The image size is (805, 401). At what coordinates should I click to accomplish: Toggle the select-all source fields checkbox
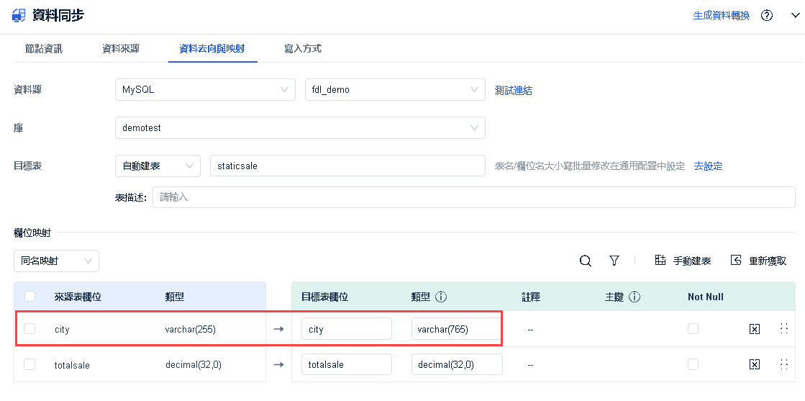pyautogui.click(x=30, y=297)
